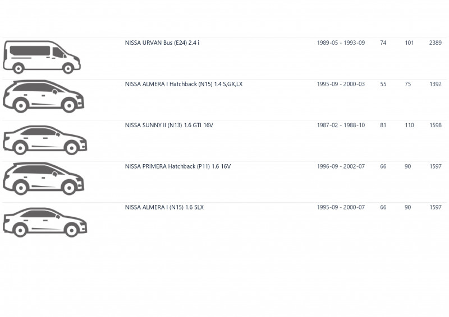Viewport: 449px width, 317px height.
Task: Select the PRIMERA Hatchback car icon
Action: coord(44,179)
